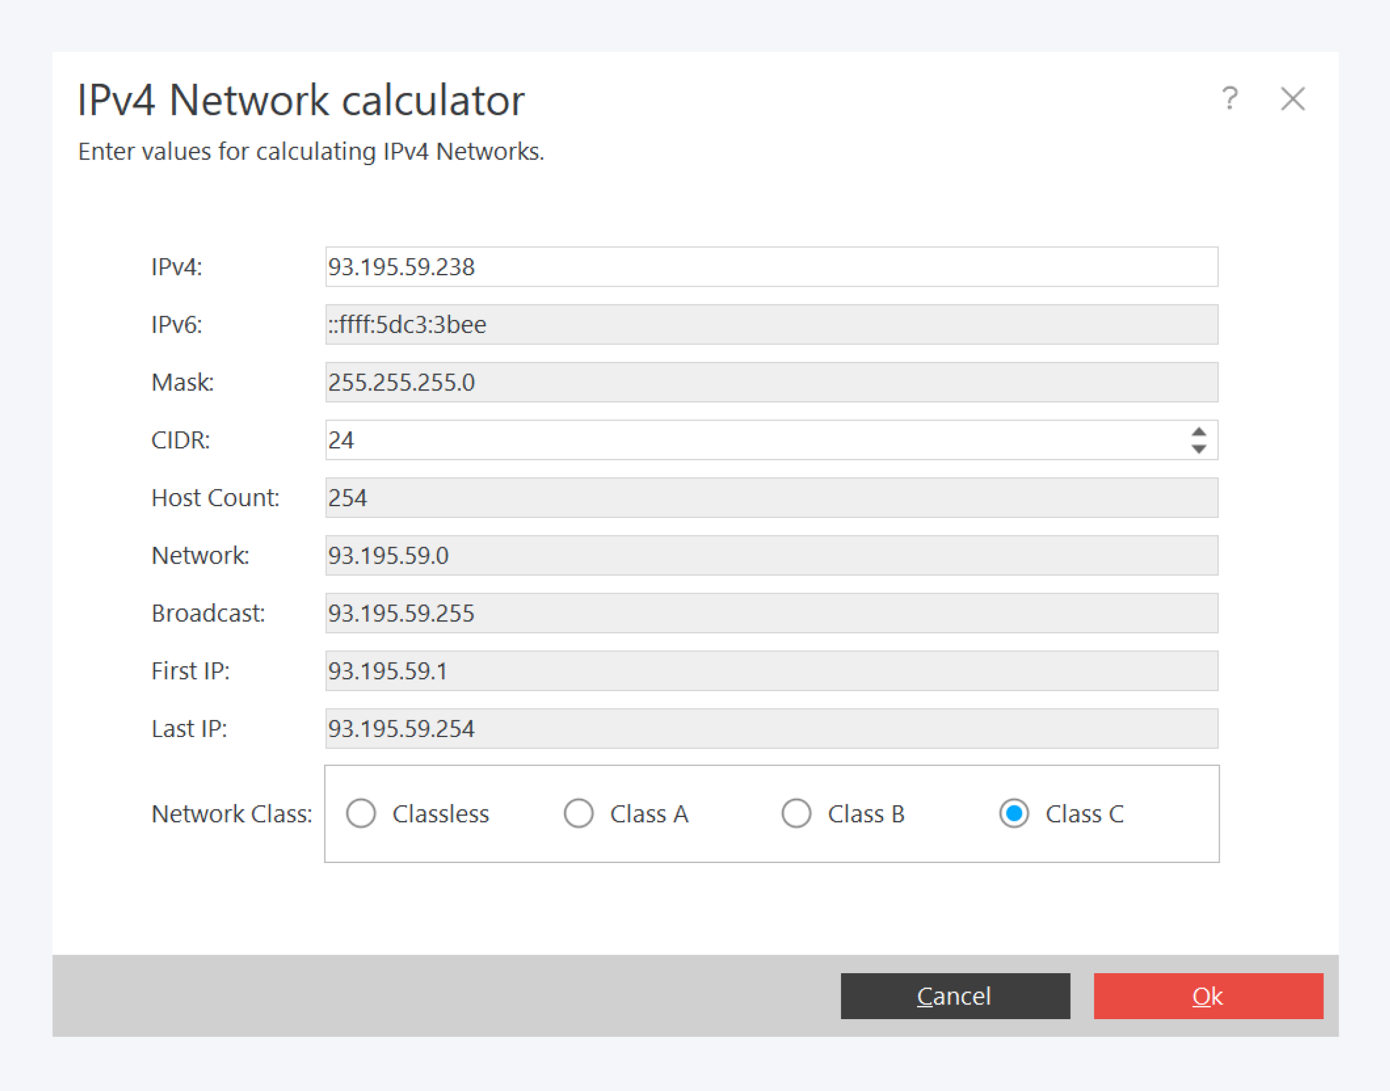Open the help for IPv4 Network calculator
This screenshot has height=1091, width=1390.
tap(1229, 100)
